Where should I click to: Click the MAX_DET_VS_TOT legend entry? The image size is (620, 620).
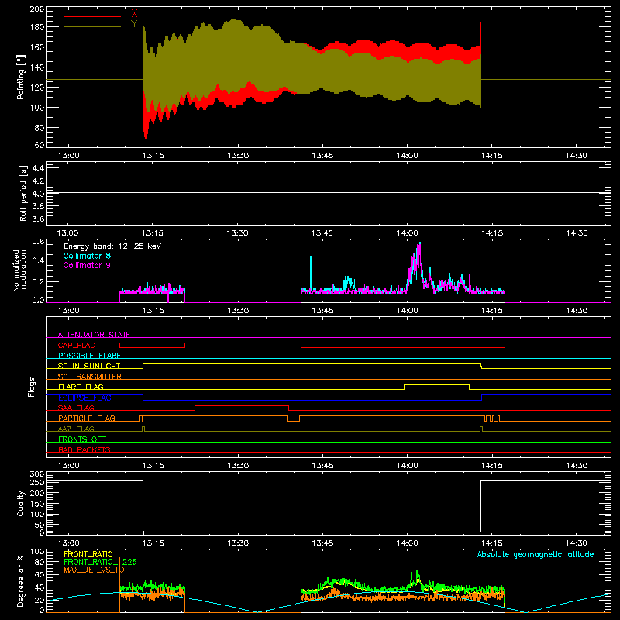(96, 570)
